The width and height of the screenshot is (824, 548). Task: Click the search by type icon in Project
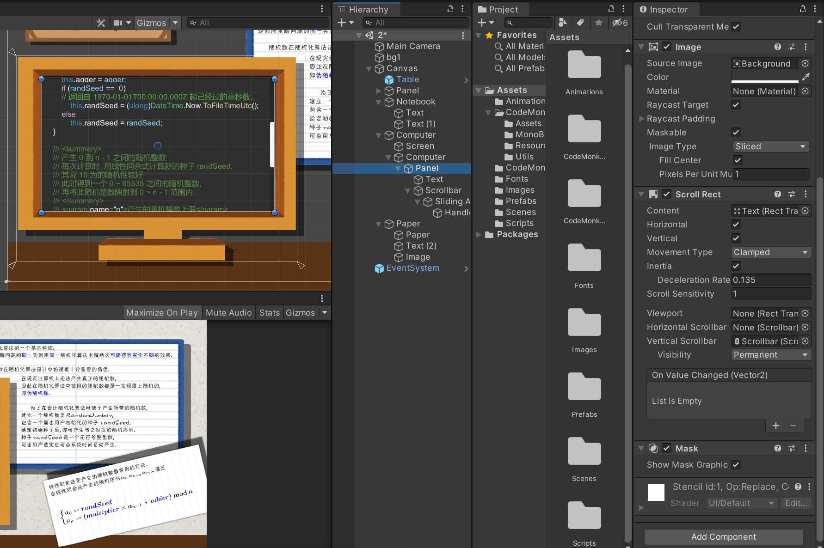point(562,22)
